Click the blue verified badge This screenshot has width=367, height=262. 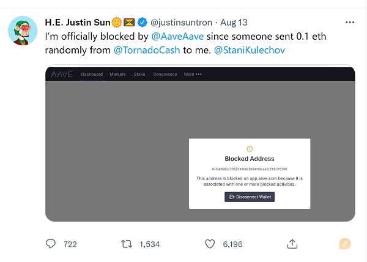click(143, 23)
